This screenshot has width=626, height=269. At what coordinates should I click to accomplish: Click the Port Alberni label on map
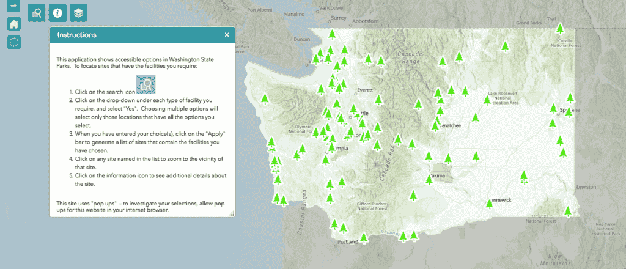click(259, 10)
